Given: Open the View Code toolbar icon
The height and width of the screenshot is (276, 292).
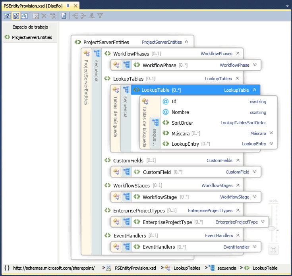Looking at the screenshot, I should pos(64,16).
